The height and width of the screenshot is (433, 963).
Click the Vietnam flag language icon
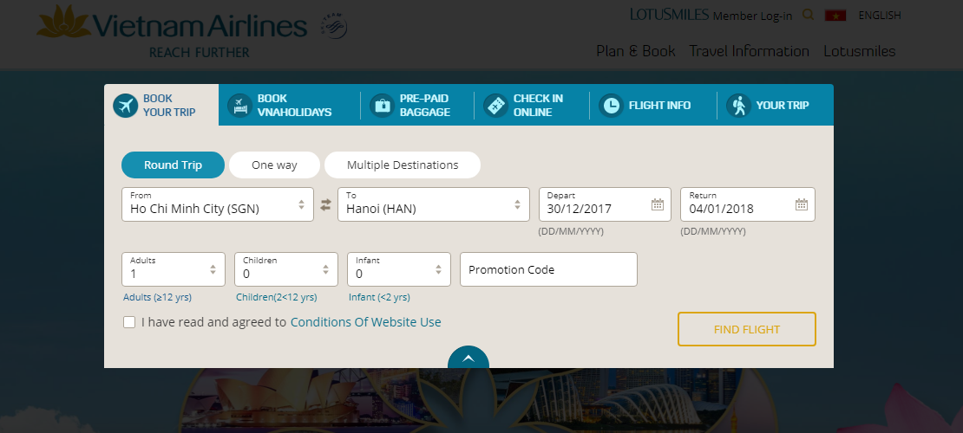(835, 16)
